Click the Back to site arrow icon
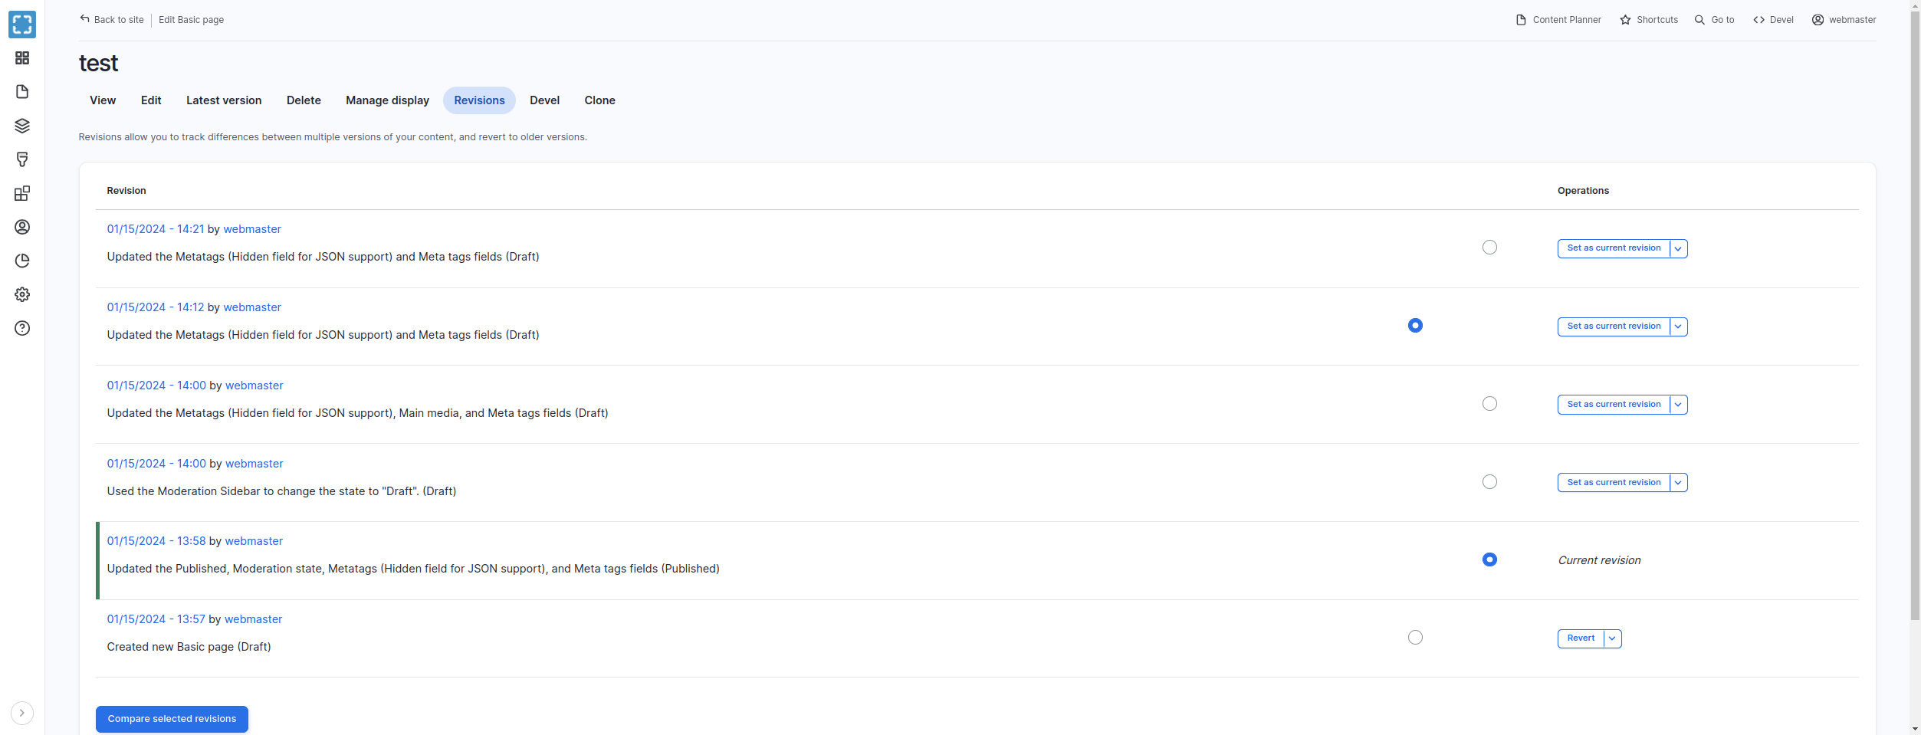This screenshot has width=1921, height=735. 84,19
